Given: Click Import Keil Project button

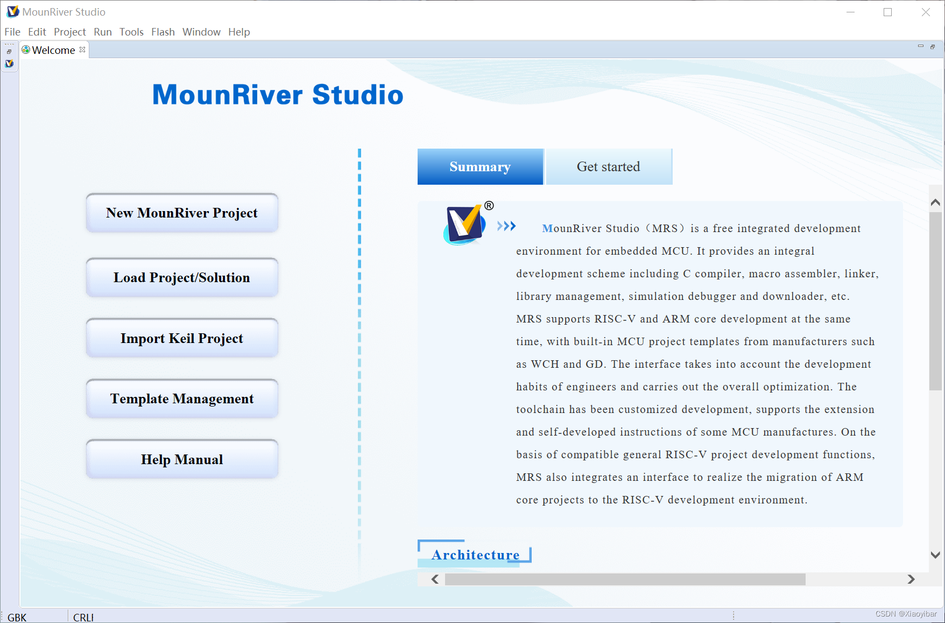Looking at the screenshot, I should (182, 338).
